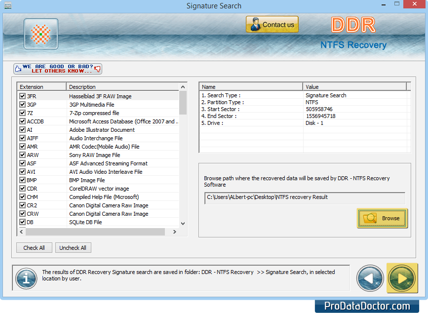Select 'SQLite DB File' description
The width and height of the screenshot is (428, 313).
85,222
